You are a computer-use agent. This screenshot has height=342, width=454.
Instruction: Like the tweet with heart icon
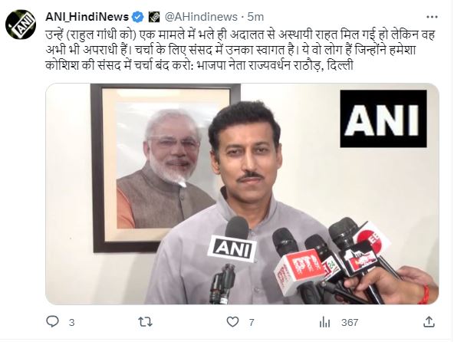pos(232,322)
